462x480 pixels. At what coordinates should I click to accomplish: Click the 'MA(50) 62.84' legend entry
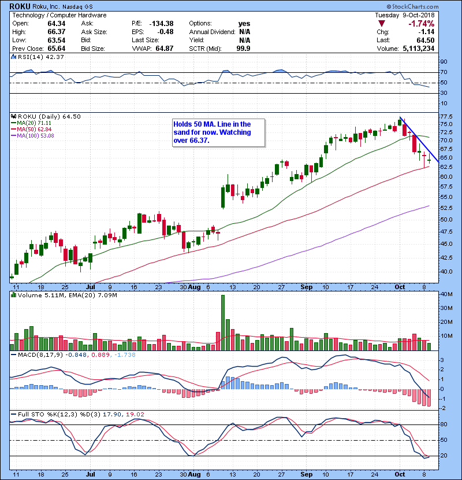tap(34, 129)
